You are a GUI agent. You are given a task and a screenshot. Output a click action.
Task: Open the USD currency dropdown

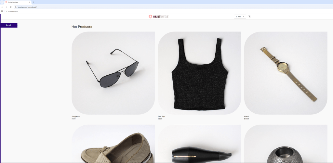[x=240, y=17]
